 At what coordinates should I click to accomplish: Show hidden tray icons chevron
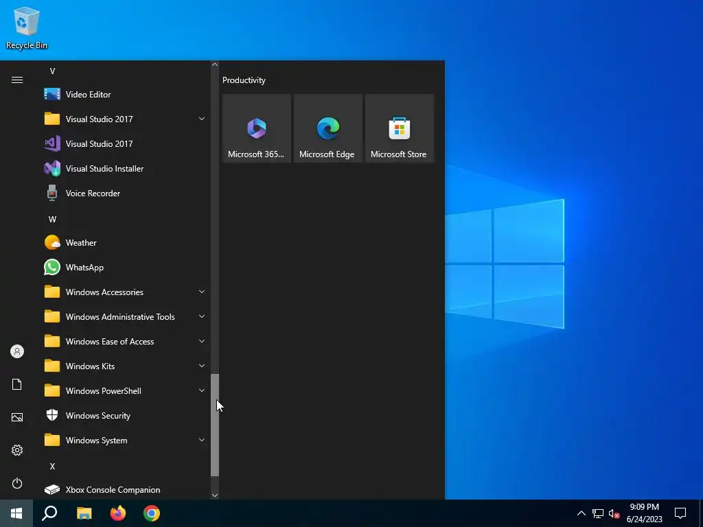(x=581, y=513)
